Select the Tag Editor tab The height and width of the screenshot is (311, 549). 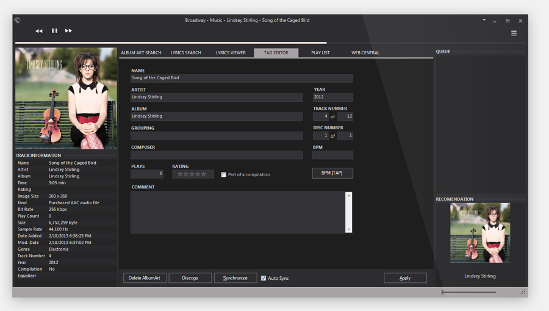coord(276,53)
